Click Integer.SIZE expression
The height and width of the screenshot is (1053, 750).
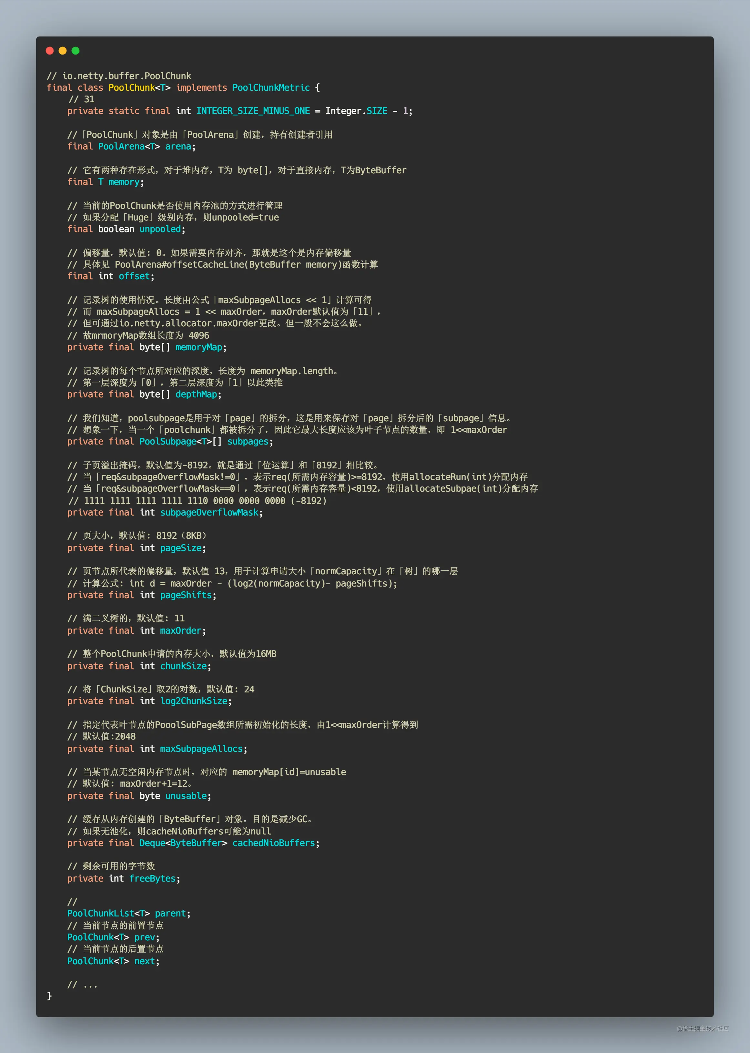[x=357, y=111]
